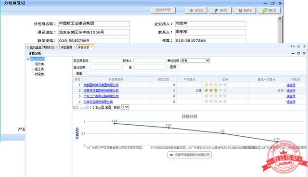Click the 下一页 next page link
This screenshot has height=177, width=308.
tap(100, 107)
